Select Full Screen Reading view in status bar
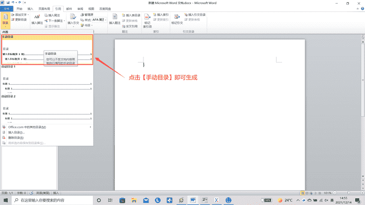 (x=307, y=193)
